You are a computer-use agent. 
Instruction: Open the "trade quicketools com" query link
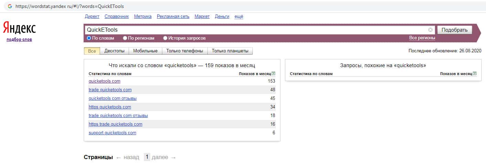pyautogui.click(x=110, y=90)
